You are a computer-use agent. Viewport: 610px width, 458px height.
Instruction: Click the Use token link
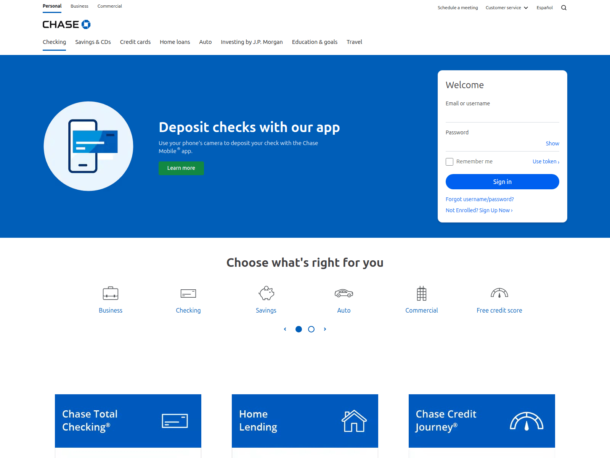546,161
